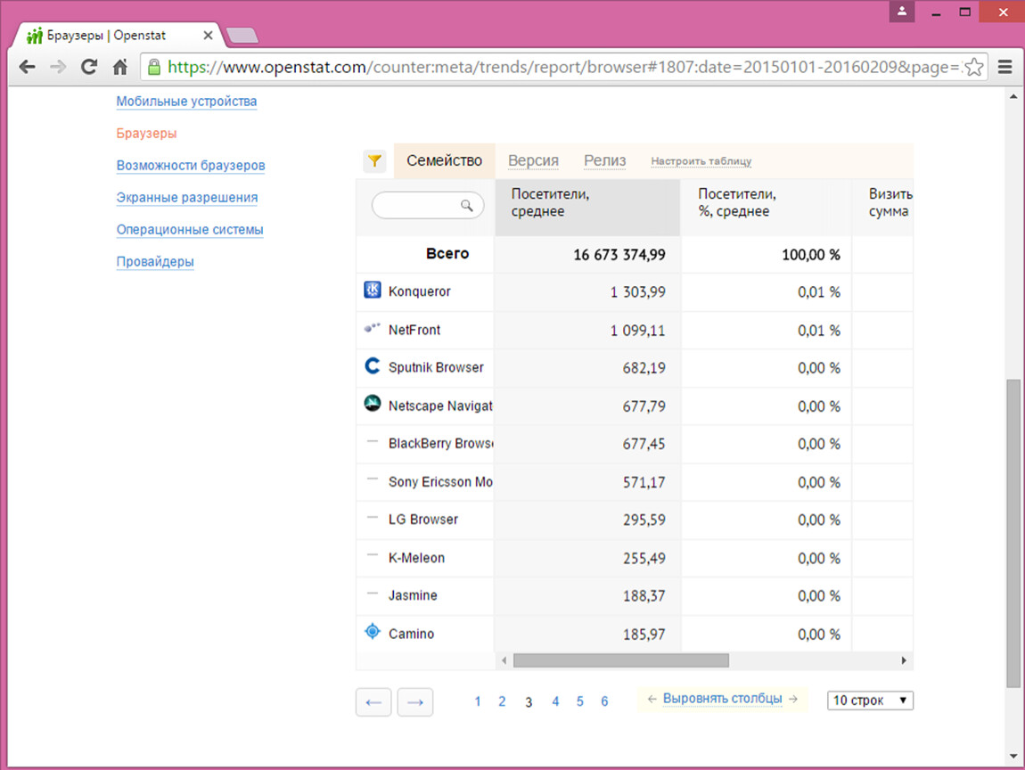The image size is (1025, 770).
Task: Click the BlackBerry Browser row name
Action: 440,444
